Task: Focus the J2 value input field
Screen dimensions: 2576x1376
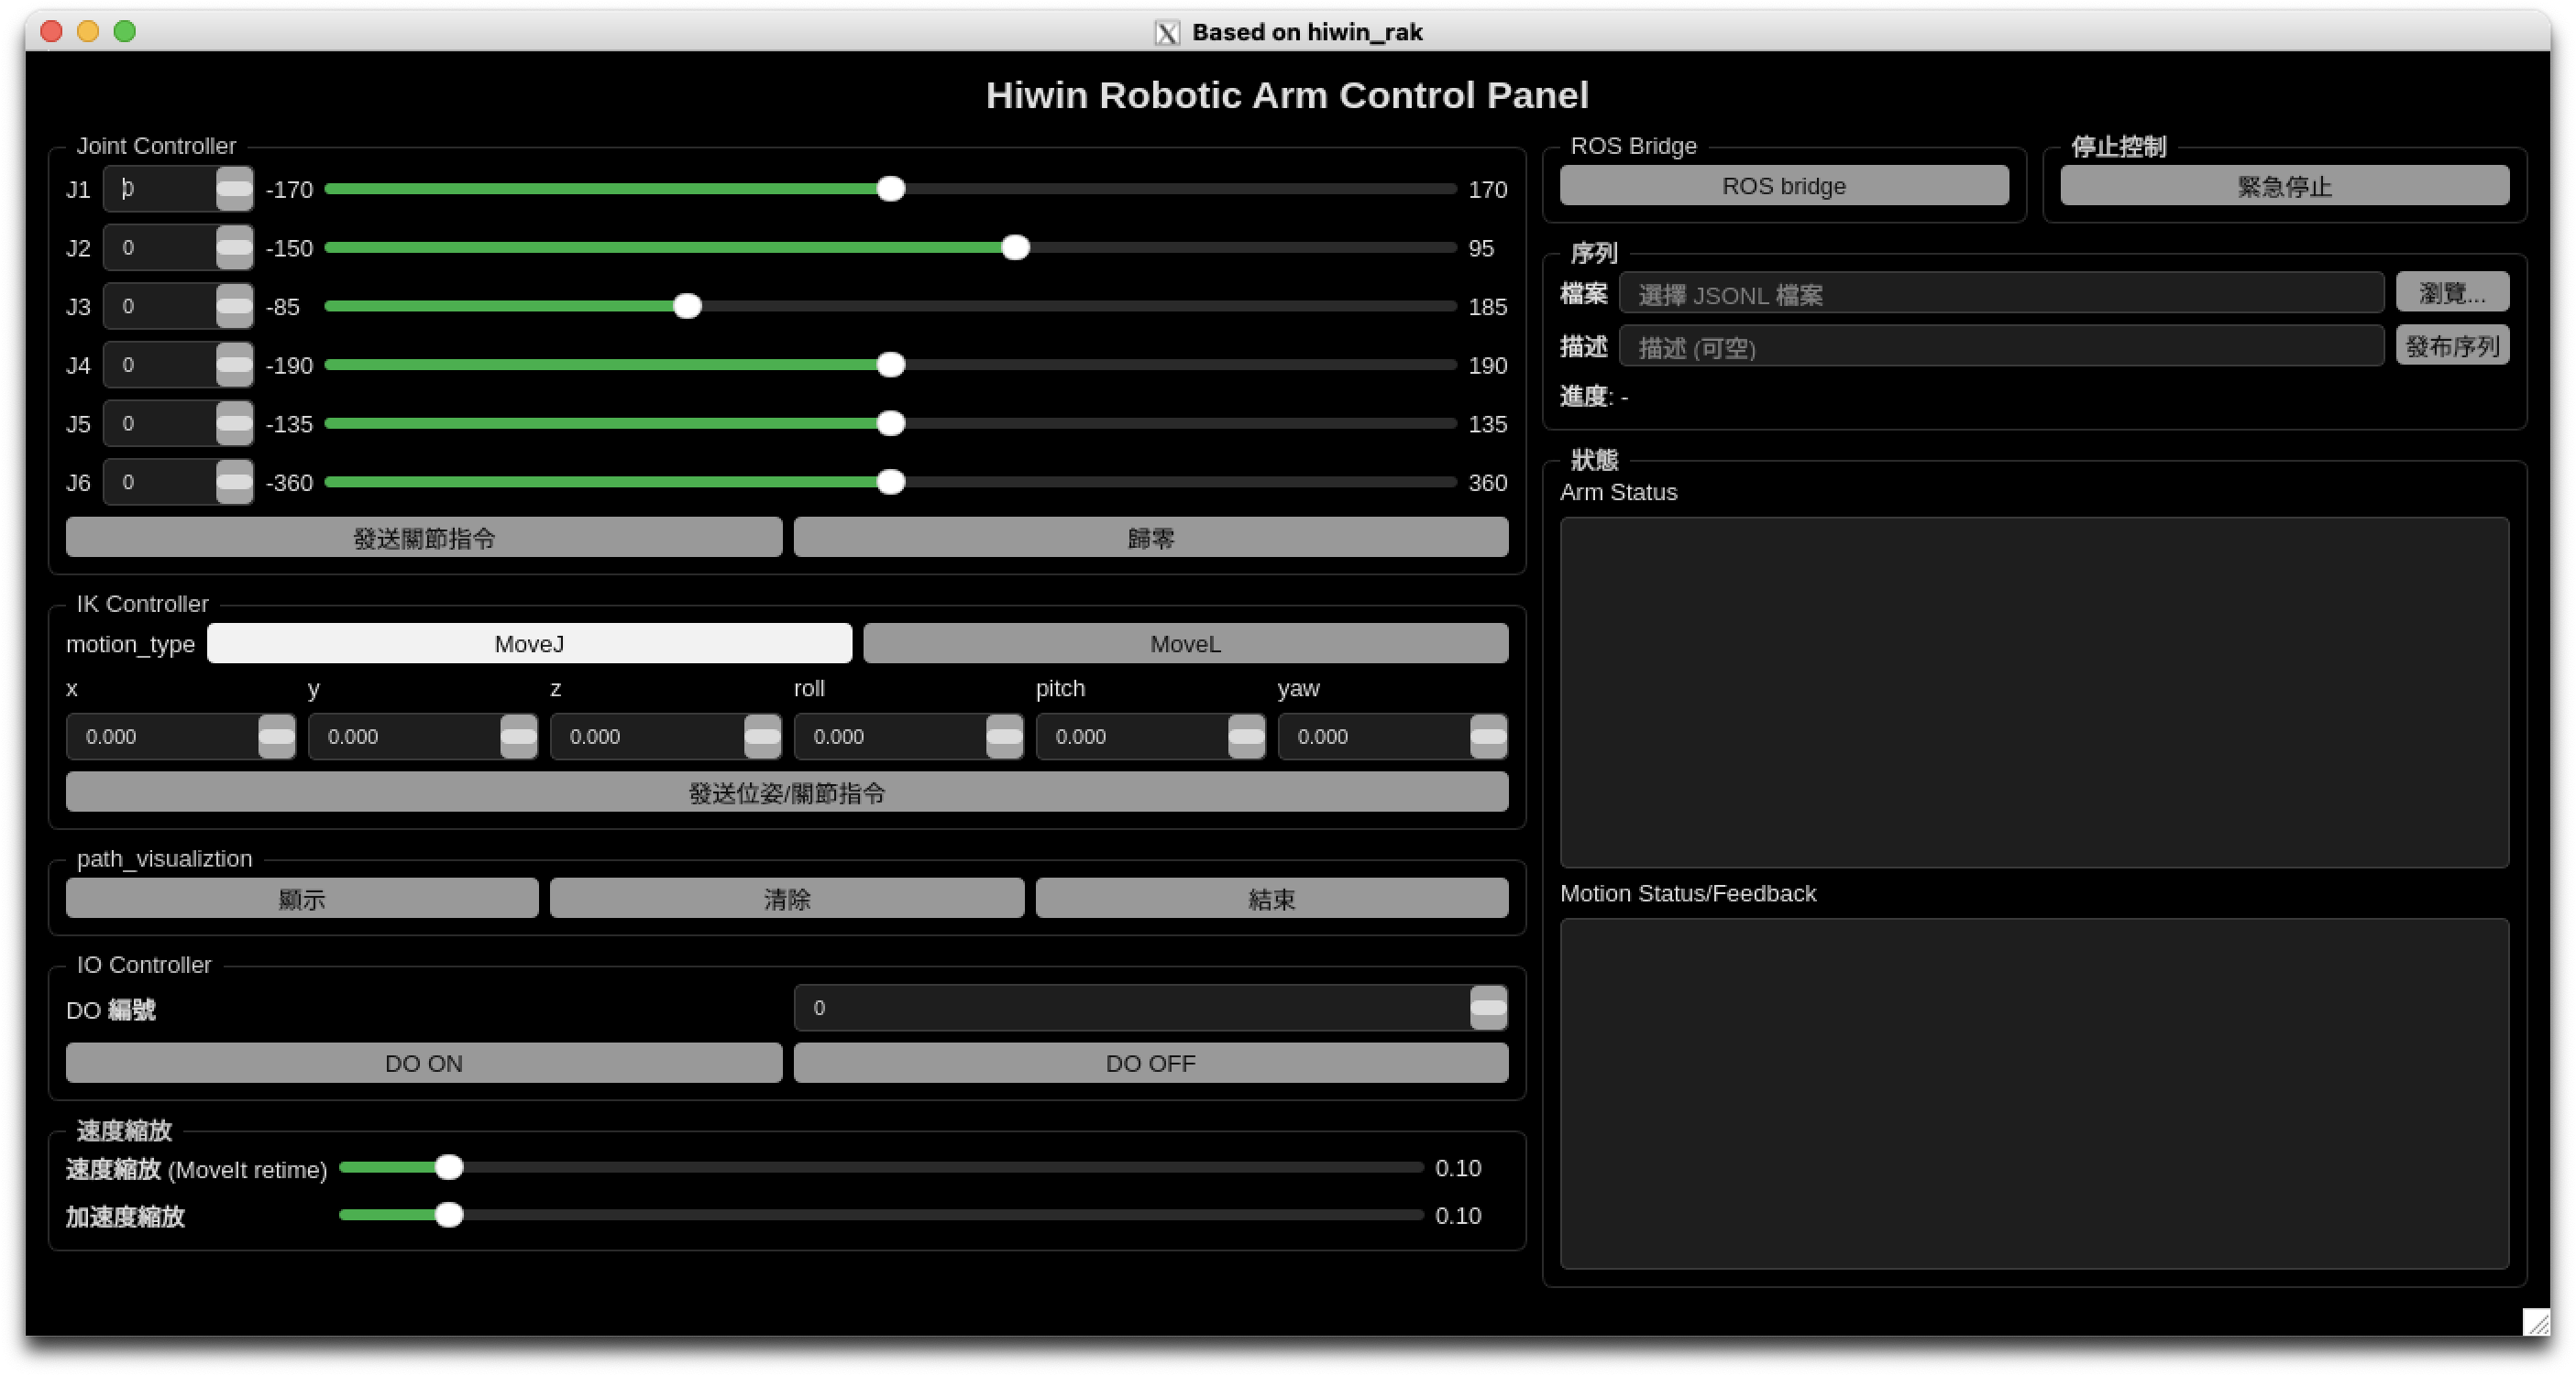Action: (160, 248)
